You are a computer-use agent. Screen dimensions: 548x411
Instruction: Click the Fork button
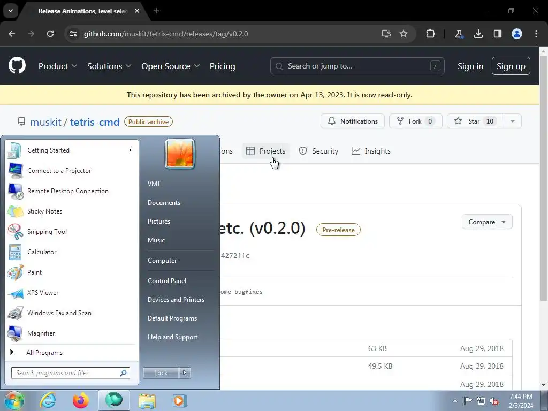pos(415,121)
